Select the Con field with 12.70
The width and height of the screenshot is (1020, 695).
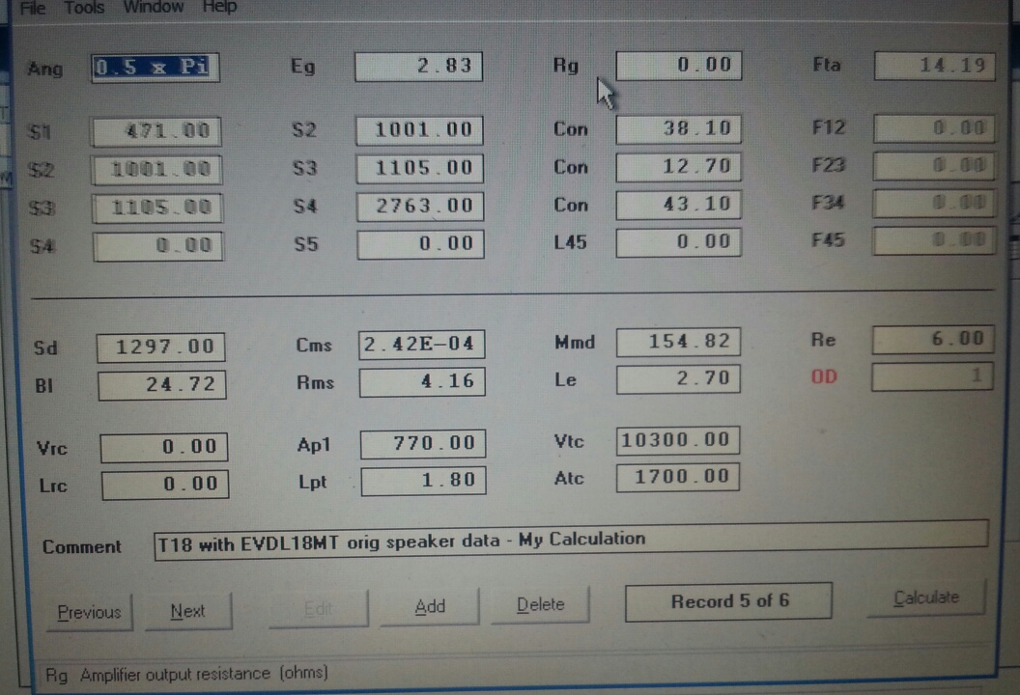pos(678,167)
